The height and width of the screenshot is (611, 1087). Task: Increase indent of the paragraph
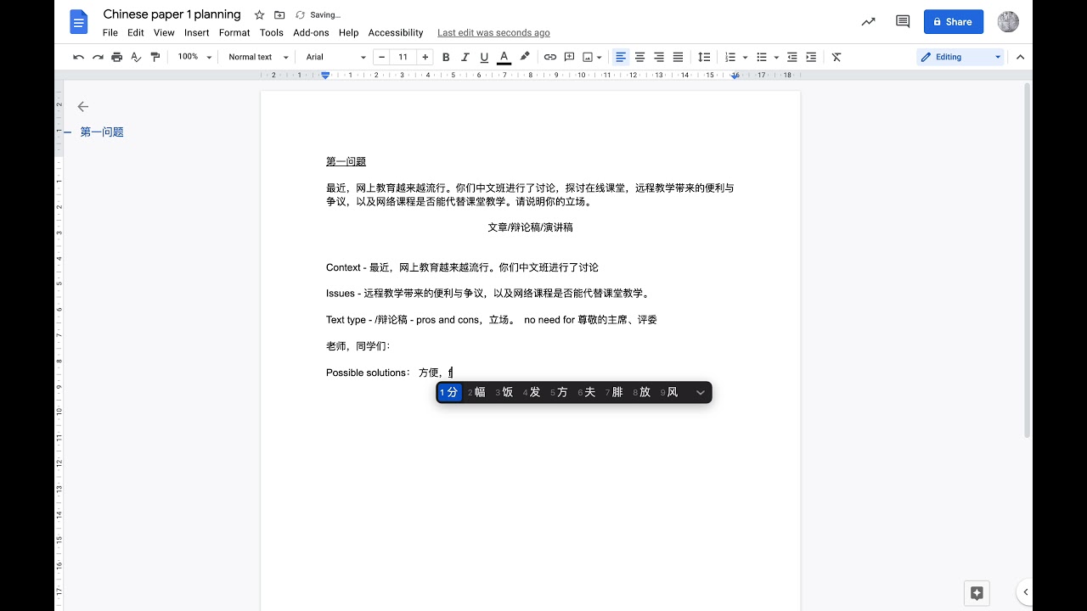click(x=811, y=57)
